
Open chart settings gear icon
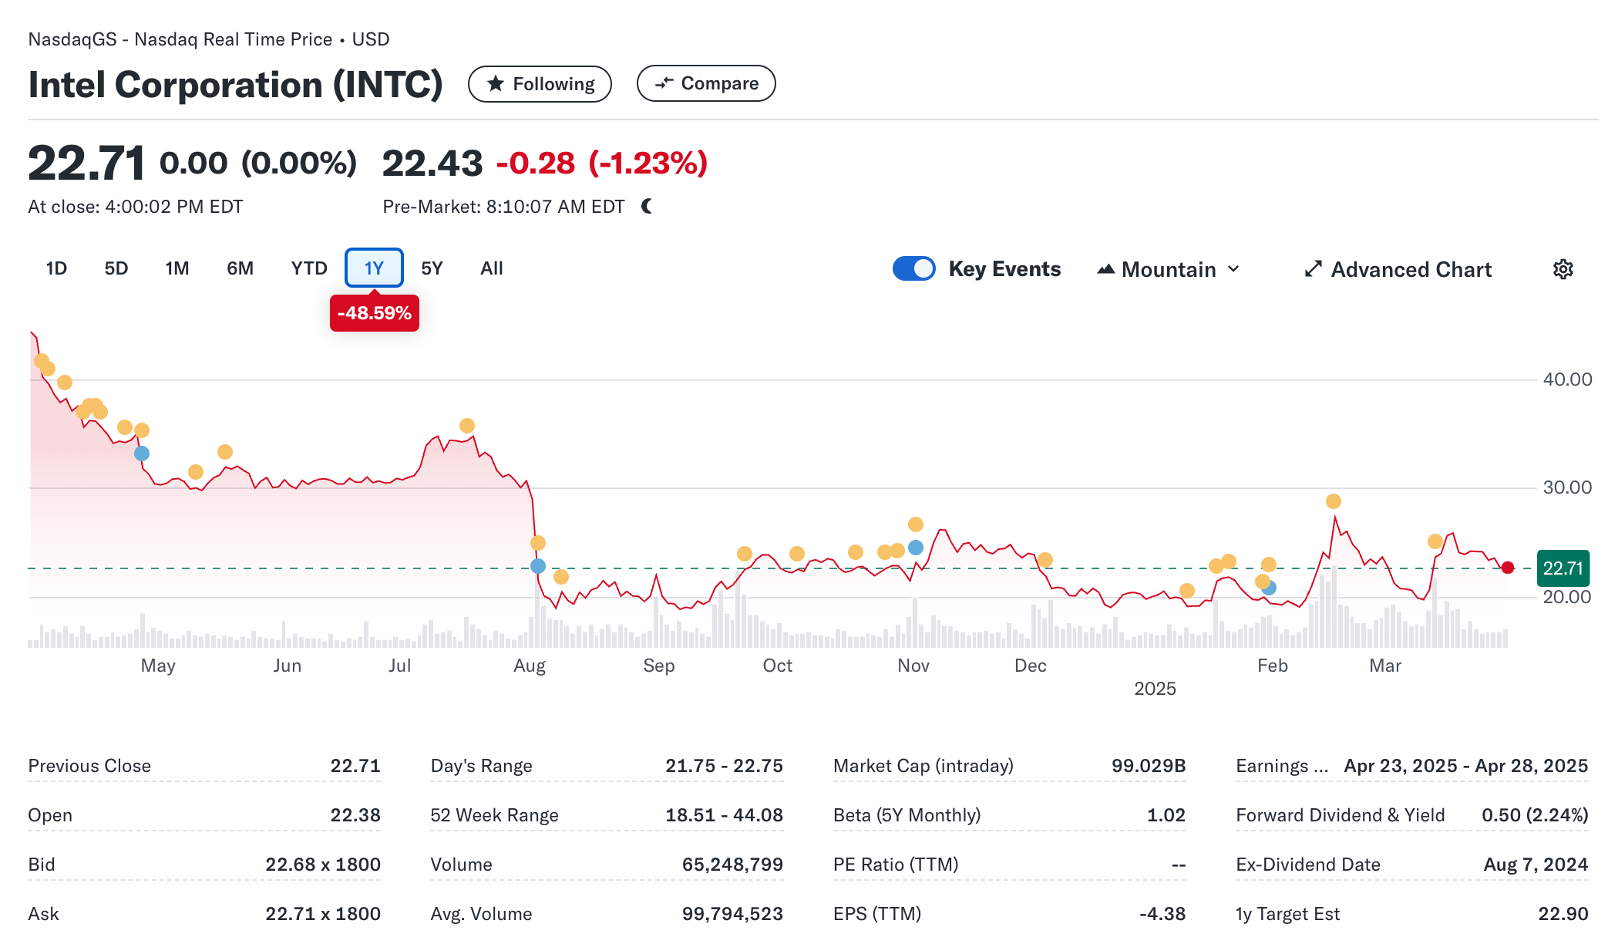tap(1563, 269)
